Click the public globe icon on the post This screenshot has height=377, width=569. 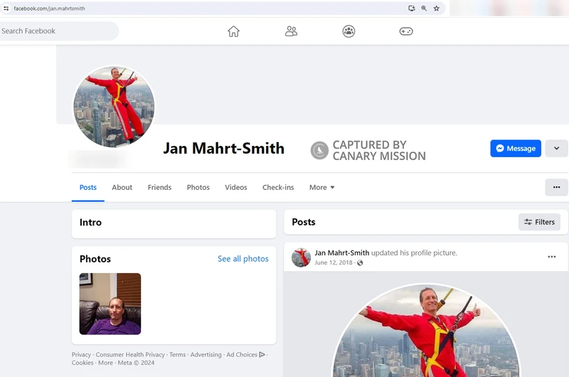360,262
